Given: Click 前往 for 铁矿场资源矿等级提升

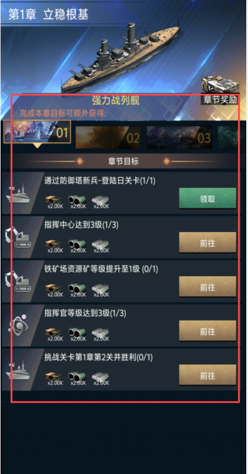Looking at the screenshot, I should [208, 287].
